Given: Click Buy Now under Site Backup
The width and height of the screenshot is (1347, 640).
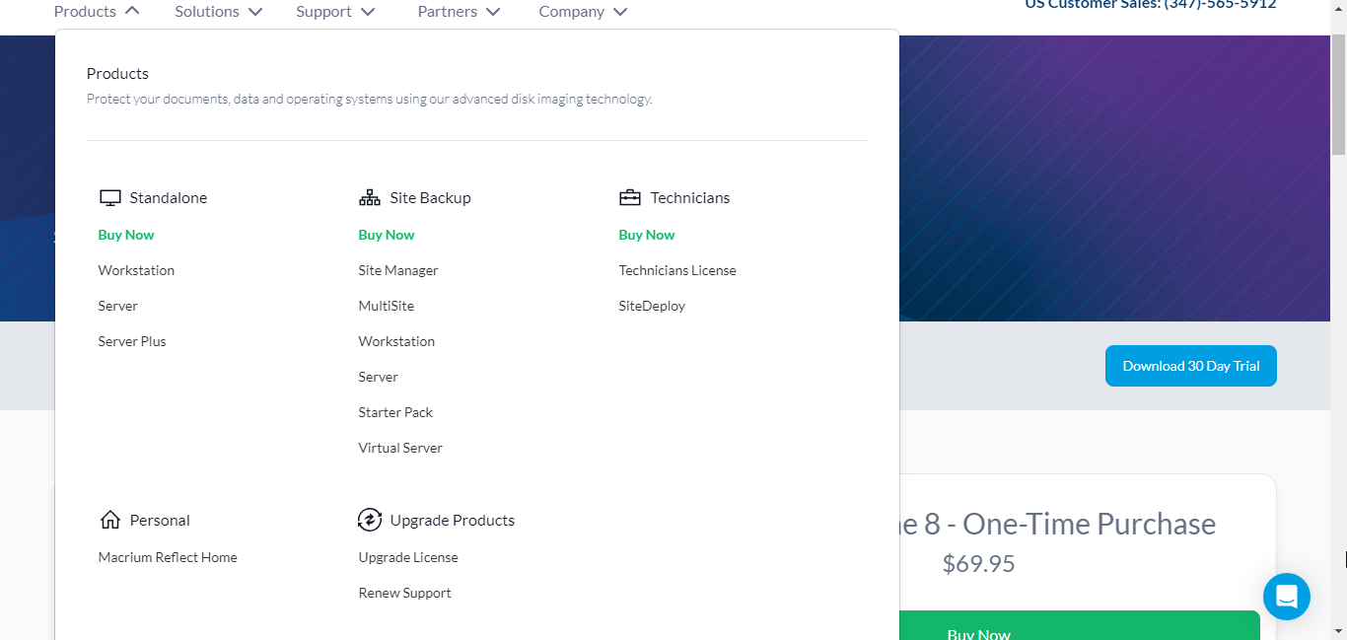Looking at the screenshot, I should [387, 235].
